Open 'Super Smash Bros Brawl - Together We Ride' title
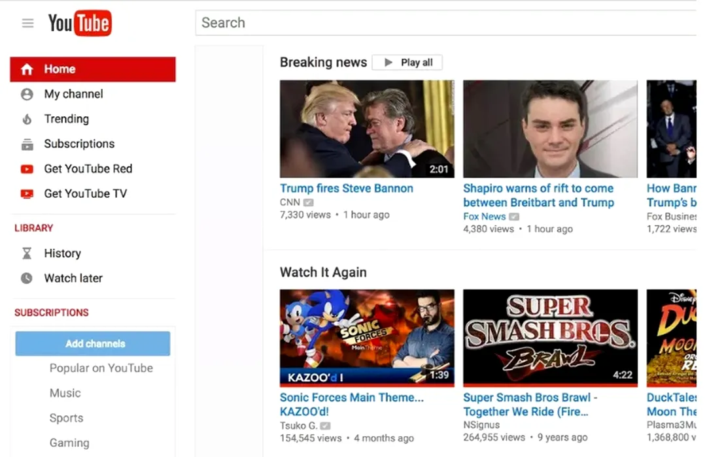Screen dimensions: 707x457 (530, 405)
